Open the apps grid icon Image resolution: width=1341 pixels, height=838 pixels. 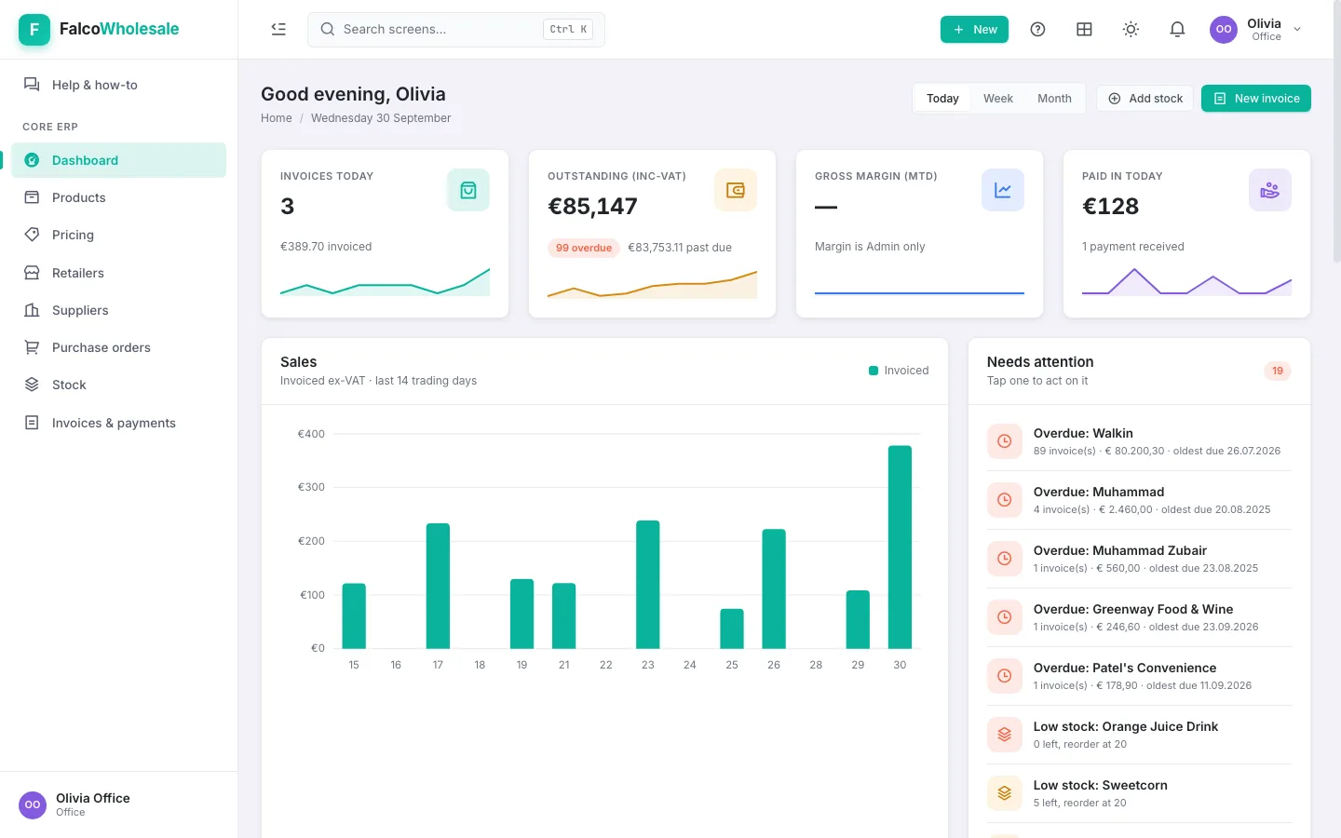coord(1084,29)
